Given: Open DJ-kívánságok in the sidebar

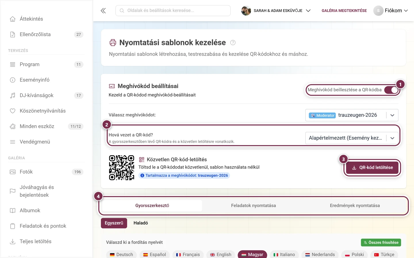Looking at the screenshot, I should pyautogui.click(x=46, y=95).
